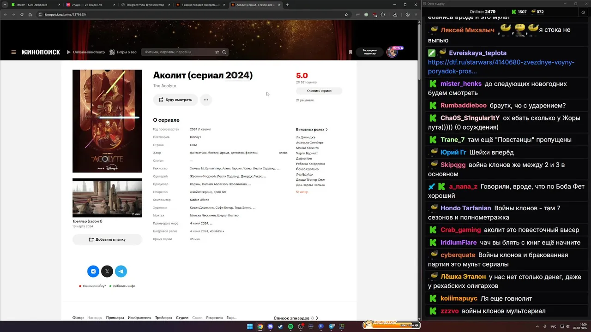This screenshot has height=332, width=591.
Task: Open Chrome extensions puzzle icon
Action: (x=383, y=14)
